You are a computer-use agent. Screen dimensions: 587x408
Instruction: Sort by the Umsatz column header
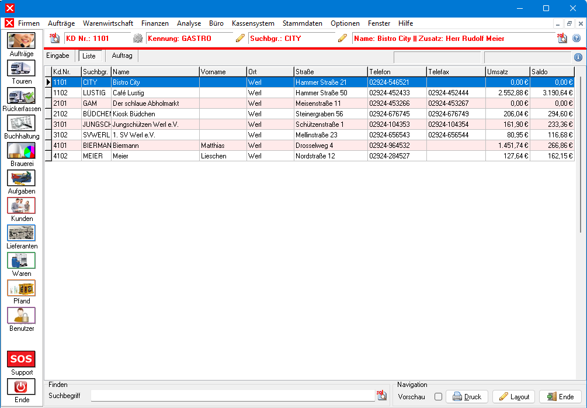point(507,71)
